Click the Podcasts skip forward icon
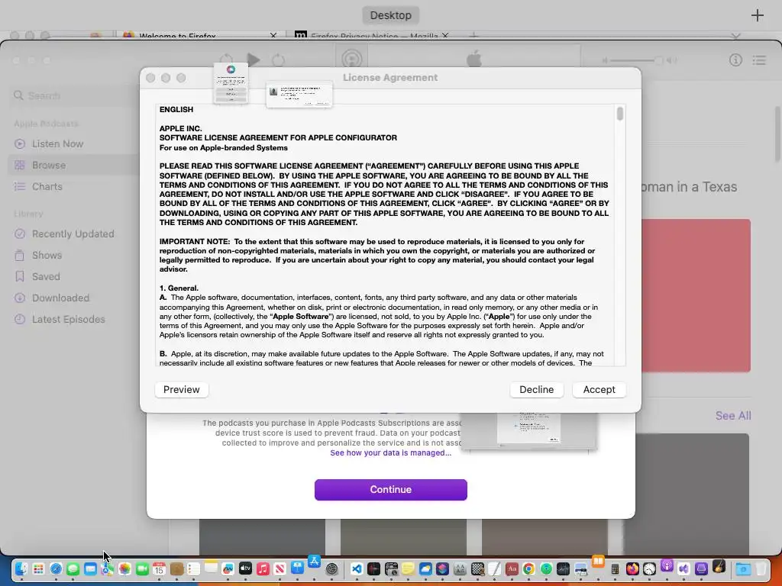 click(x=278, y=60)
